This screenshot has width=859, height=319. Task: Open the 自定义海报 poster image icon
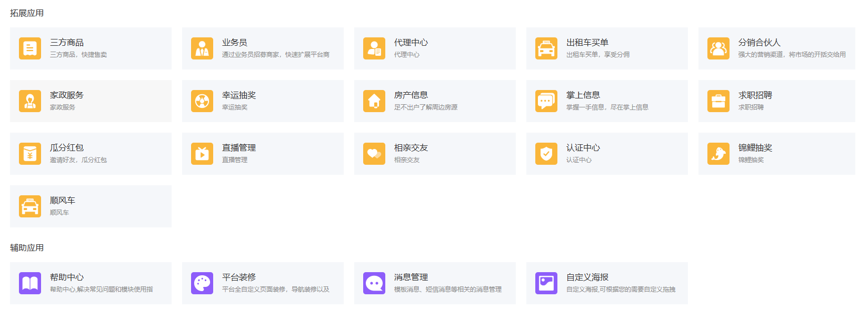point(546,283)
